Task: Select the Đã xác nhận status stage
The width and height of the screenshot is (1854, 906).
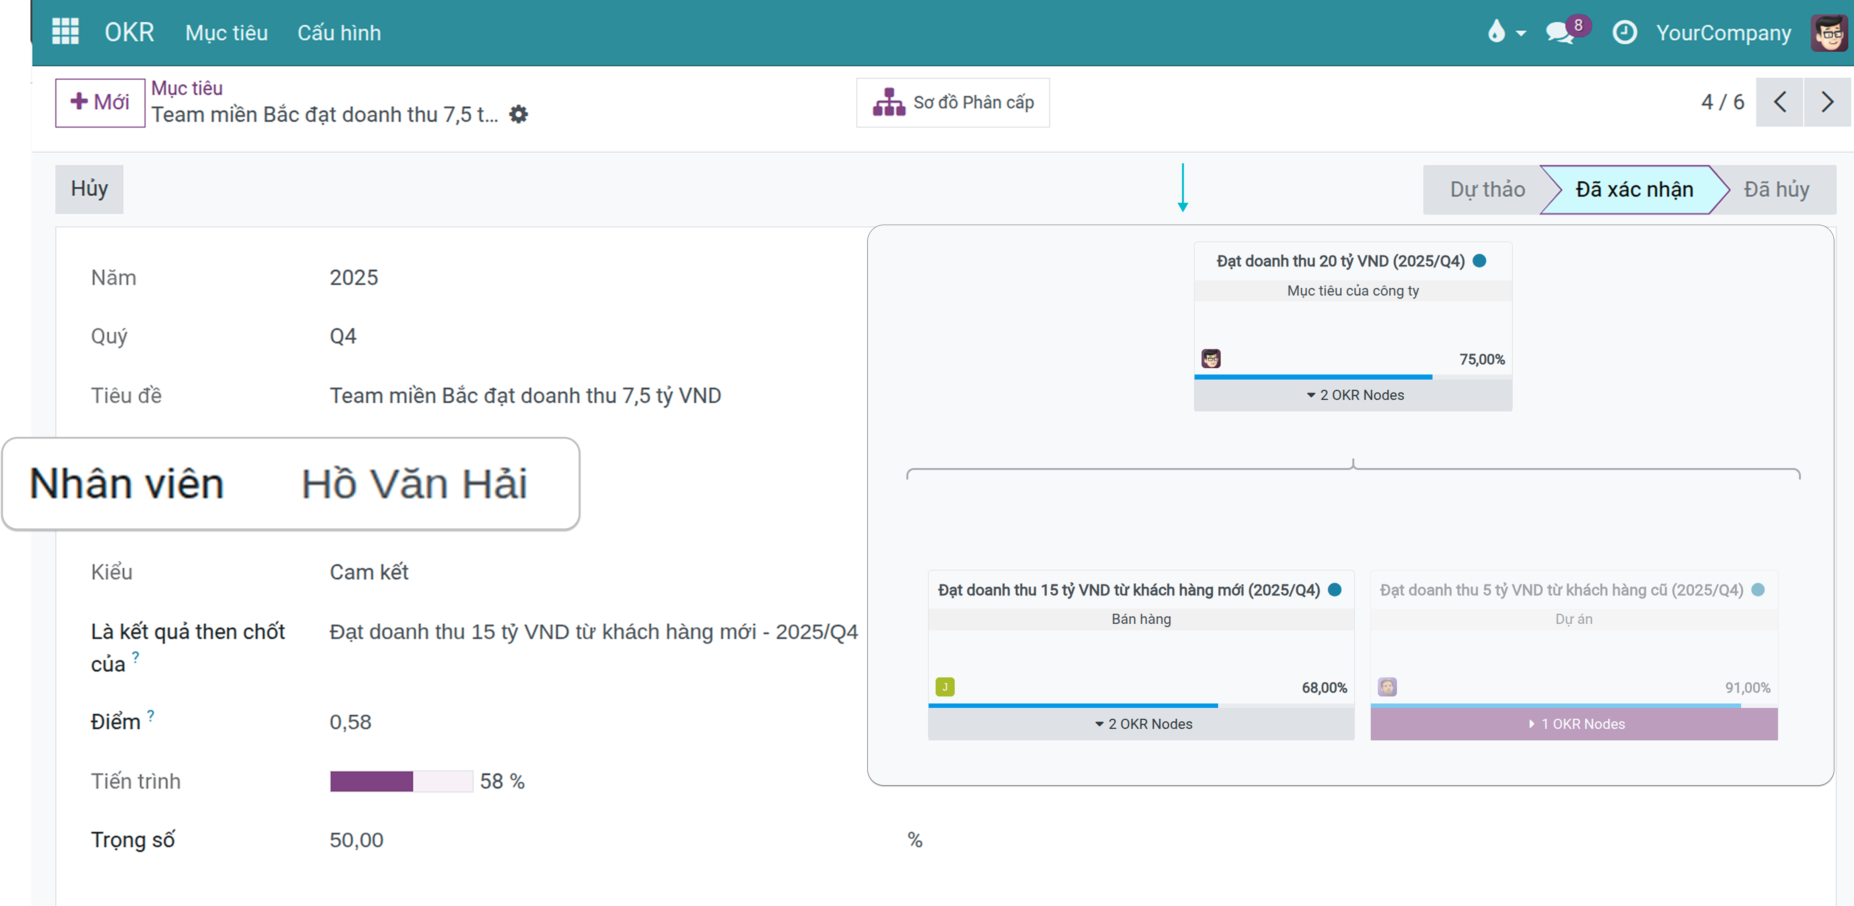Action: [x=1634, y=189]
